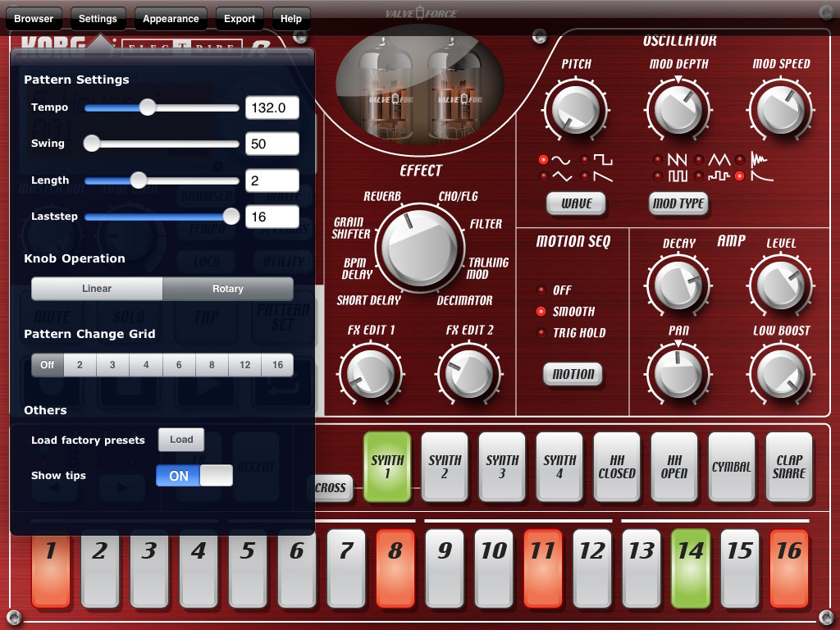Toggle the Show tips switch
This screenshot has width=840, height=630.
(x=194, y=476)
